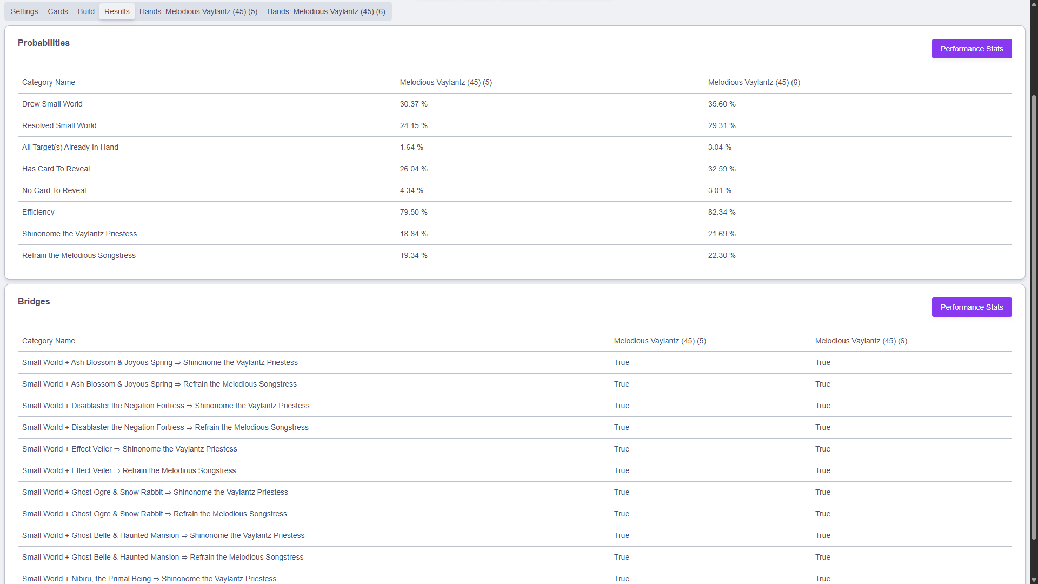1038x584 pixels.
Task: Click Bridges Melodious Vaylantz (45) (5) header
Action: pos(660,341)
